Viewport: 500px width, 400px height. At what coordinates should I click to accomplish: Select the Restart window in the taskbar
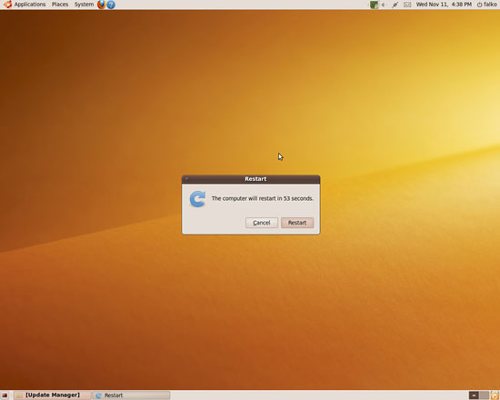(x=132, y=395)
